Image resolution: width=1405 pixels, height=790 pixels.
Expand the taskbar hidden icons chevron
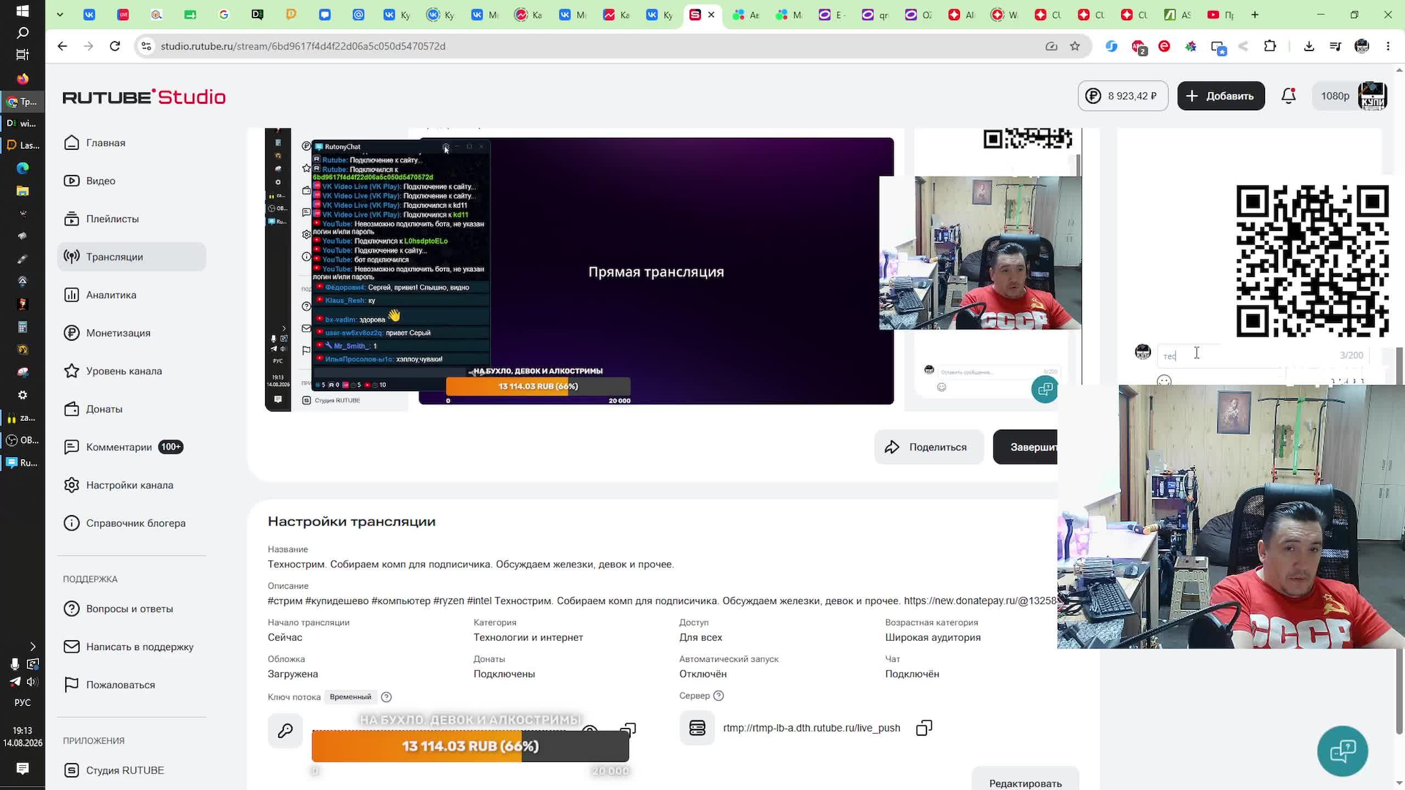tap(32, 646)
